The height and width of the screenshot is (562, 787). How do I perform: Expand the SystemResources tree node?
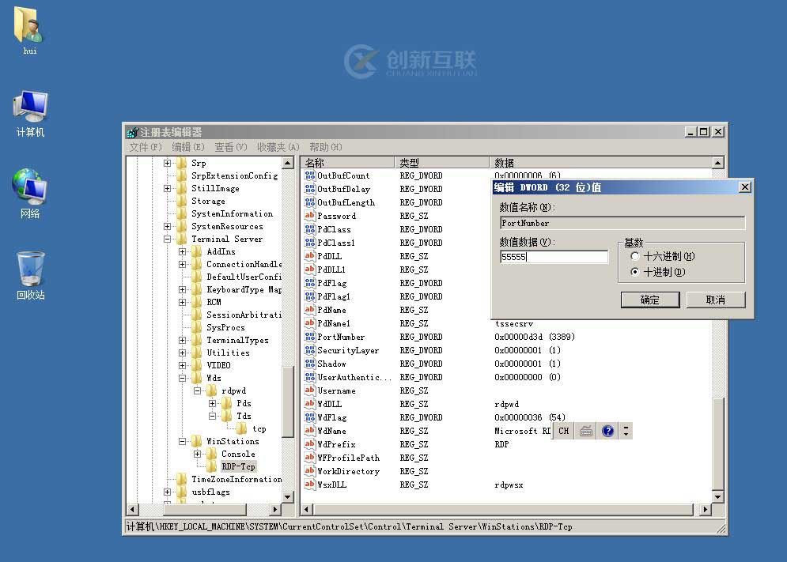coord(167,226)
